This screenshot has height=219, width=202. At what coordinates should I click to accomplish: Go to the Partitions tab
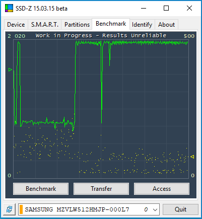pos(77,25)
